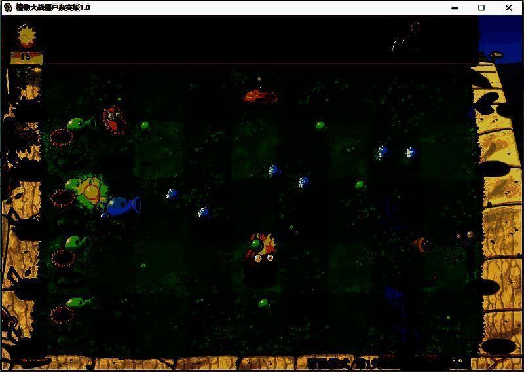Image resolution: width=524 pixels, height=372 pixels.
Task: Click the sun icon in top-left corner
Action: click(x=27, y=35)
